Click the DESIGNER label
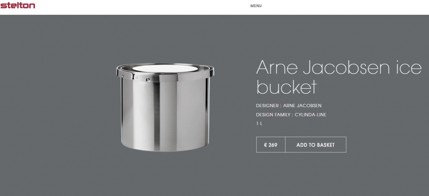429x196 pixels. (267, 106)
